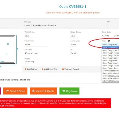
Task: Click the Width (A) mm input field
Action: [x=28, y=36]
